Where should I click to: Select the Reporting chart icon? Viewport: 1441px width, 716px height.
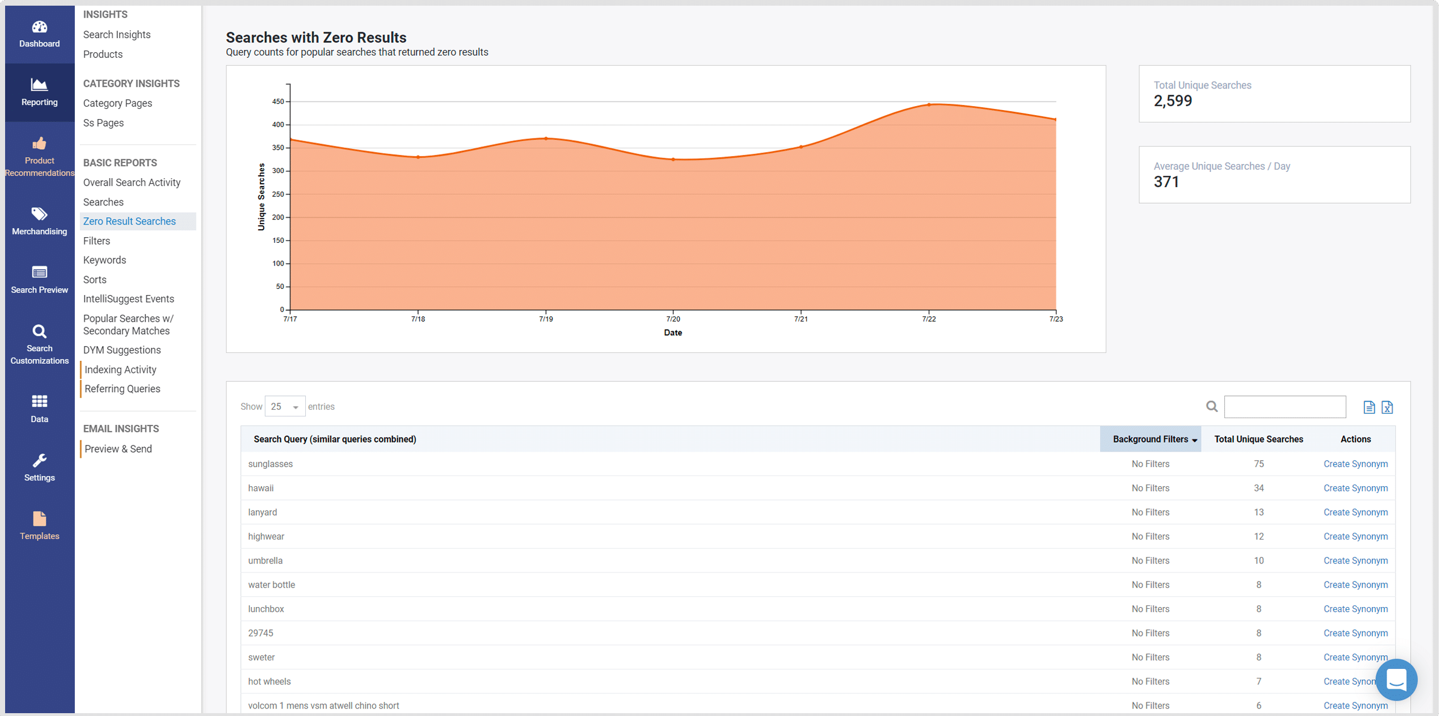(39, 85)
